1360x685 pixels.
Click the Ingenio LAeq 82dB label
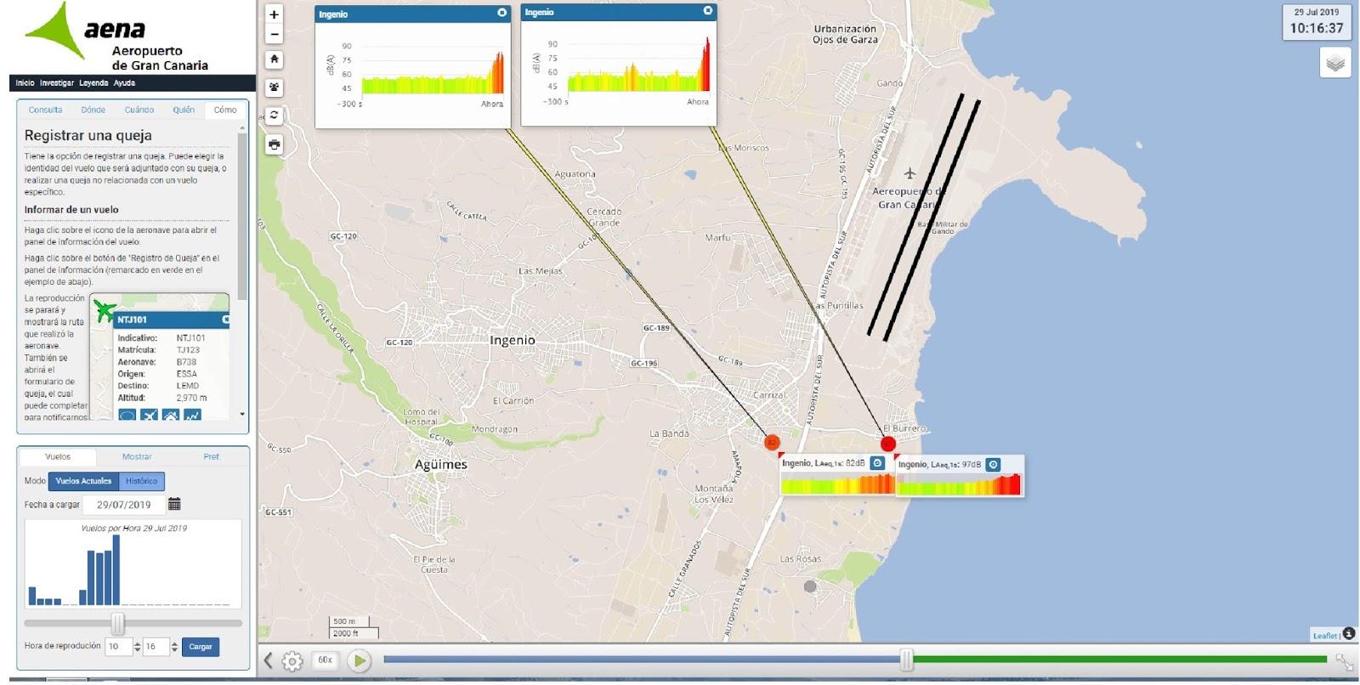[x=823, y=463]
